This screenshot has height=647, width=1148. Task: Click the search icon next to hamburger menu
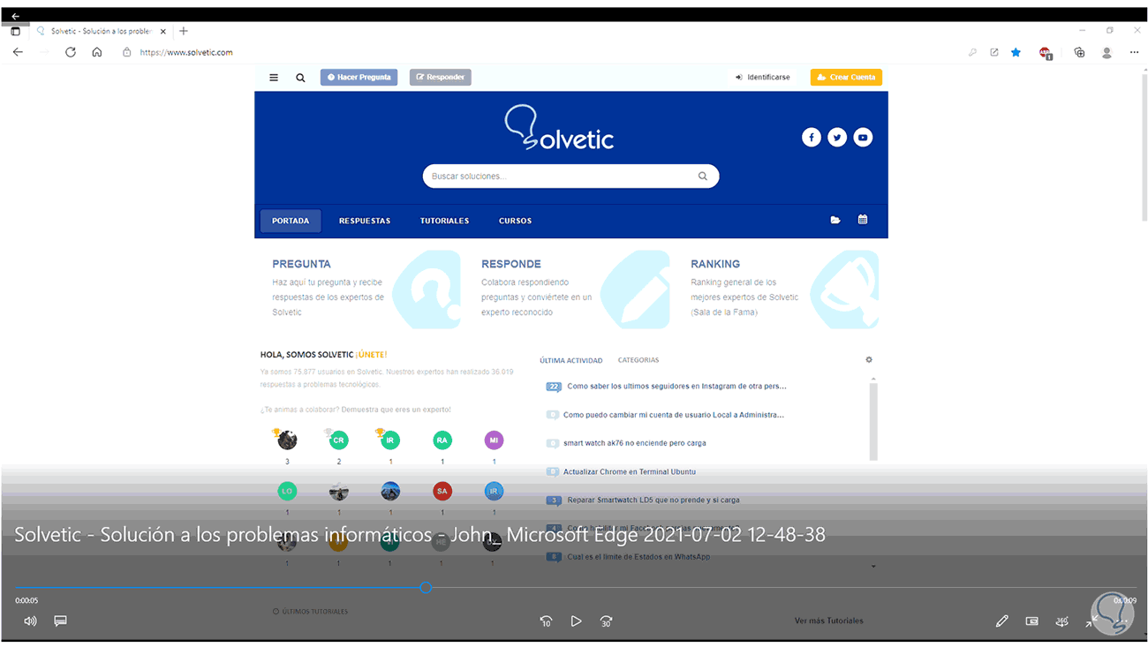[x=300, y=78]
